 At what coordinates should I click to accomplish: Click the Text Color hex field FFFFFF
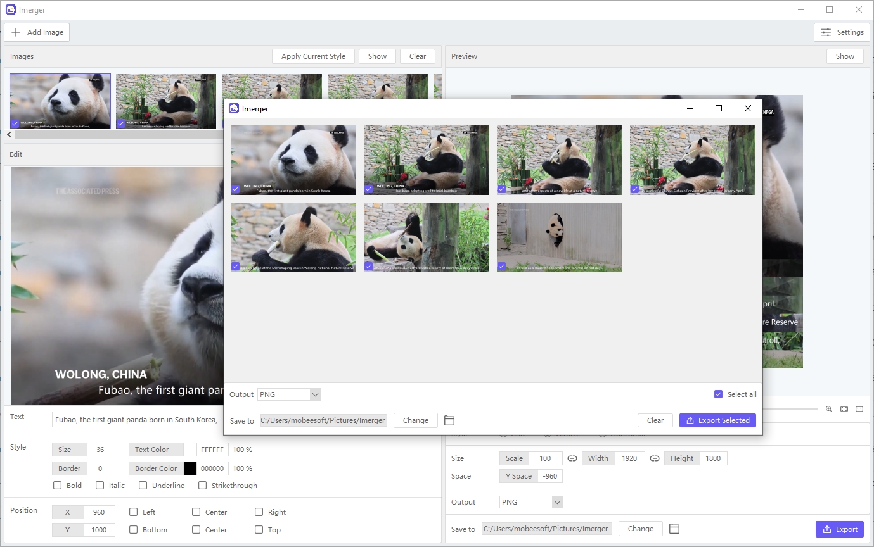(212, 450)
